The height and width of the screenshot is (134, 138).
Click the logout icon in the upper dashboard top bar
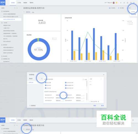(x=134, y=3)
